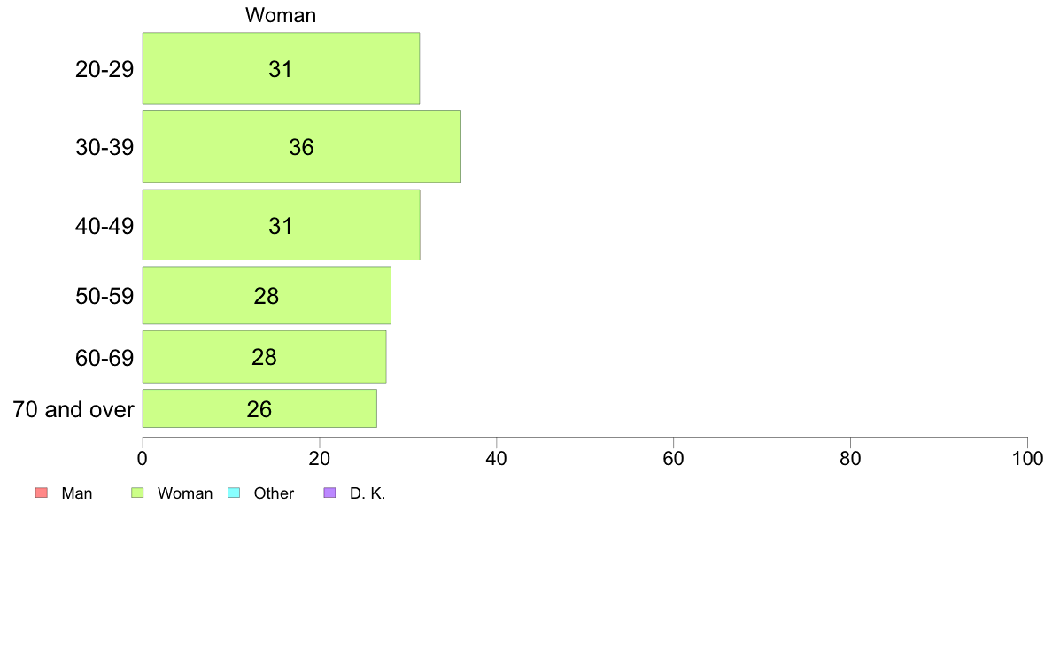Click the purple D. K. legend swatch
Screen dimensions: 1052x652
coord(329,493)
